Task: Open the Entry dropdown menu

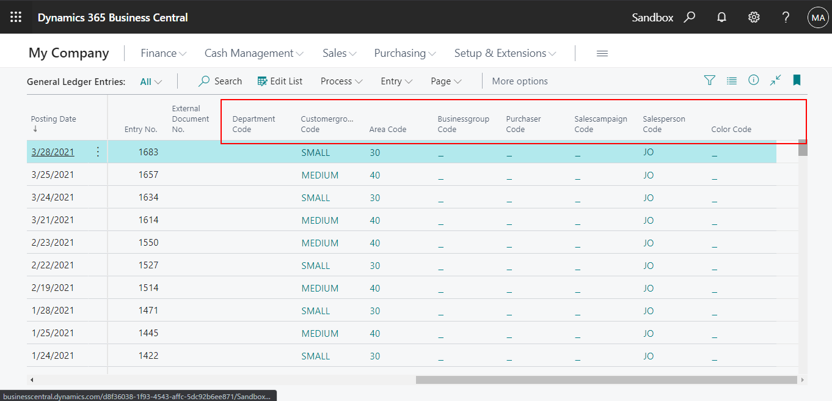Action: pyautogui.click(x=396, y=81)
